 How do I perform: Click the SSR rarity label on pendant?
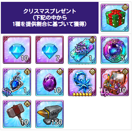(x=7, y=92)
